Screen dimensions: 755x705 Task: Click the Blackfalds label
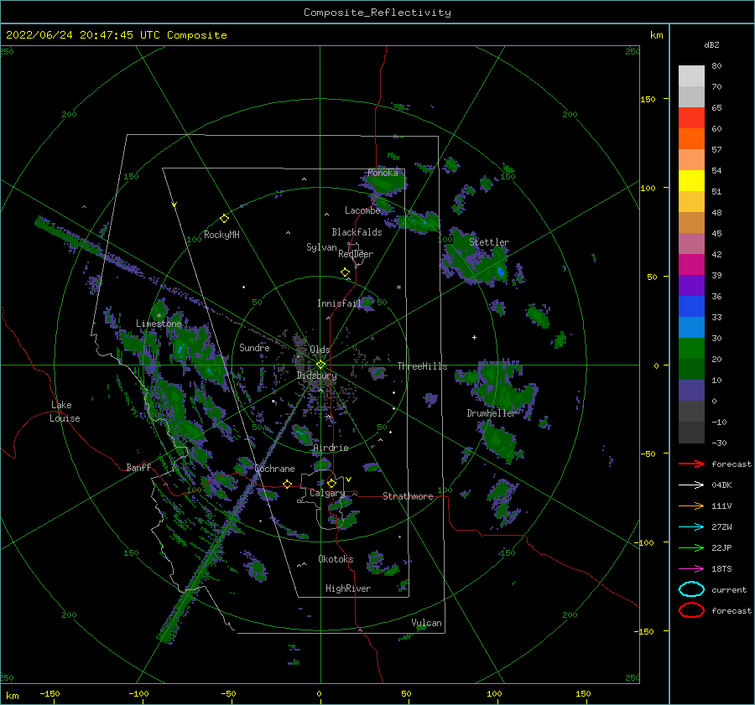357,232
